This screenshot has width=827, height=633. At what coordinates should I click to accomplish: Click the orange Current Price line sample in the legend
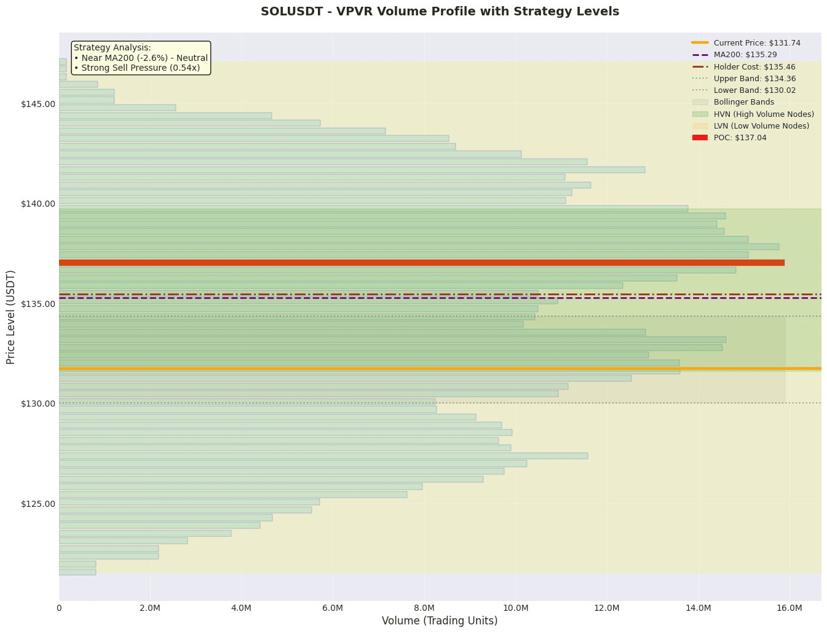point(700,43)
